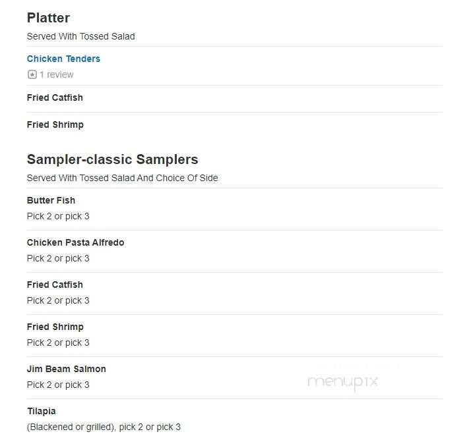Open the Chicken Tenders link
Screen dimensions: 461x436
coord(63,59)
